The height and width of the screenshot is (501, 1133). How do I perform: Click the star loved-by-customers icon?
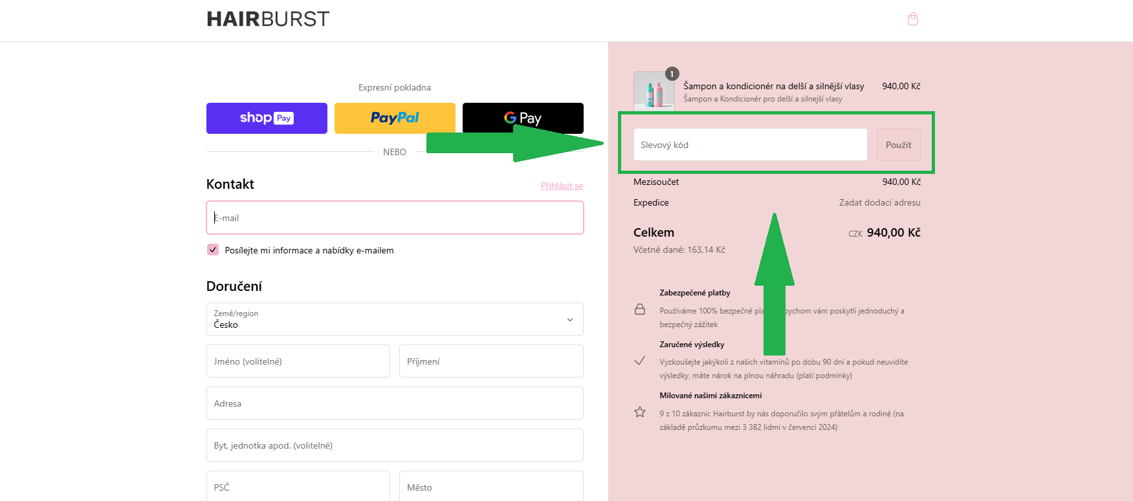(x=640, y=412)
